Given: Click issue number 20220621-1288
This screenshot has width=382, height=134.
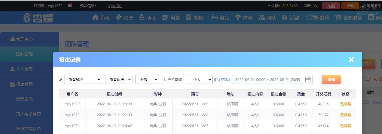Looking at the screenshot, I should click(x=195, y=115).
